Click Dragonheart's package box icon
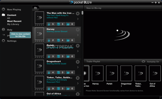The height and width of the screenshot is (99, 162). click(59, 73)
